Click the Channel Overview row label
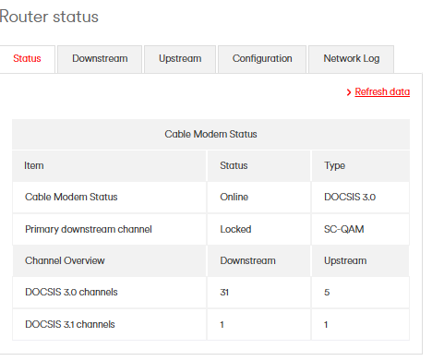This screenshot has height=361, width=444. pos(65,261)
